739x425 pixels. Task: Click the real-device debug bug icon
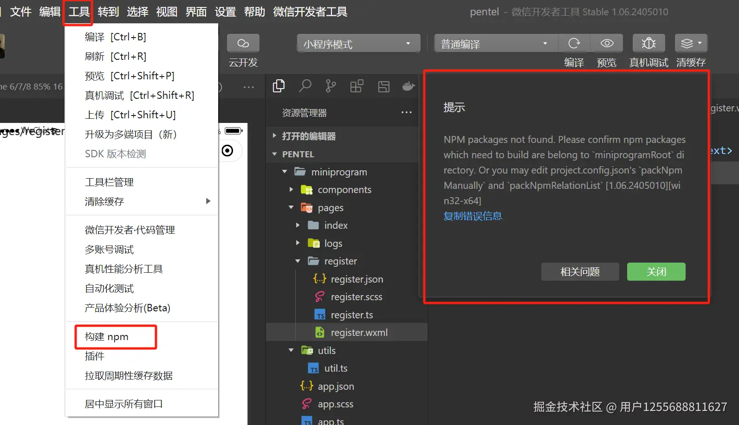648,43
